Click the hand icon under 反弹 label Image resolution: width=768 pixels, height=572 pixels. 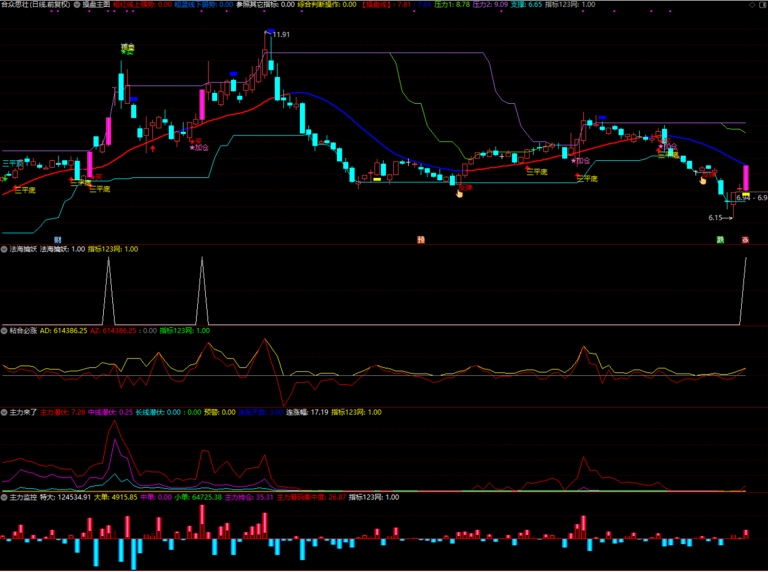coord(460,194)
